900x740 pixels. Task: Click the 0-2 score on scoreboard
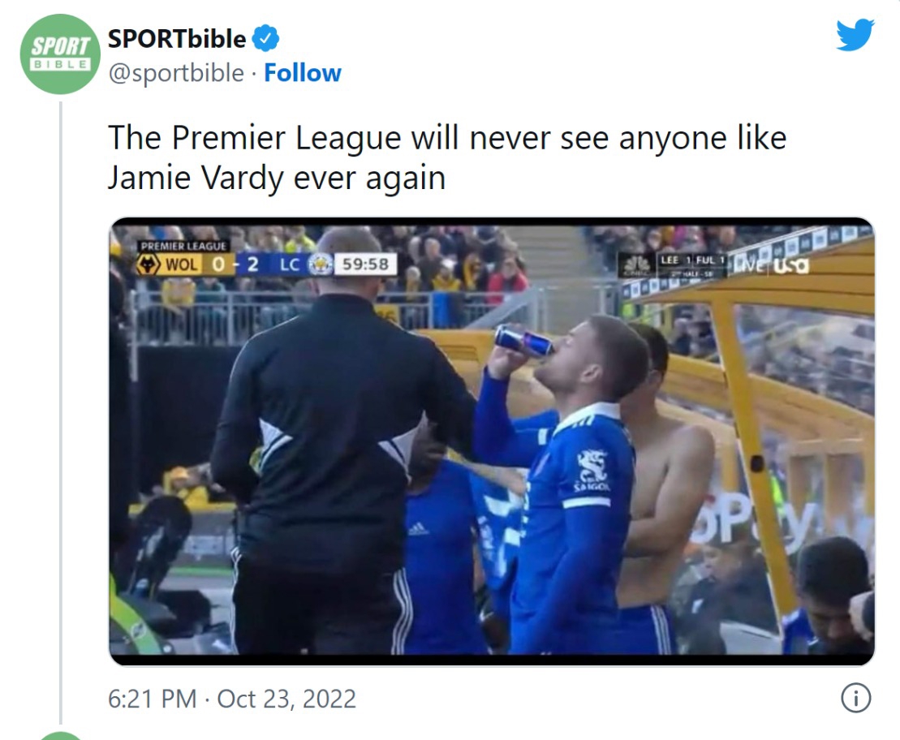[x=235, y=264]
